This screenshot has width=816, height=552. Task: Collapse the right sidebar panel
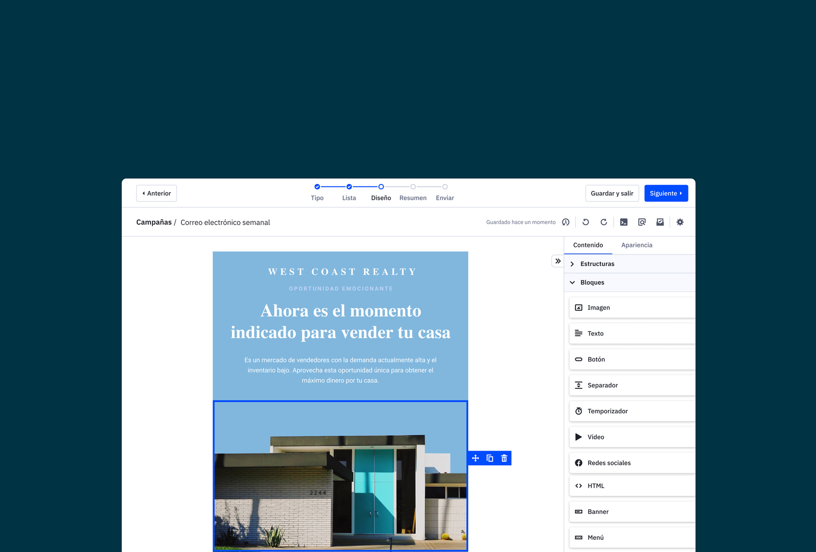558,261
